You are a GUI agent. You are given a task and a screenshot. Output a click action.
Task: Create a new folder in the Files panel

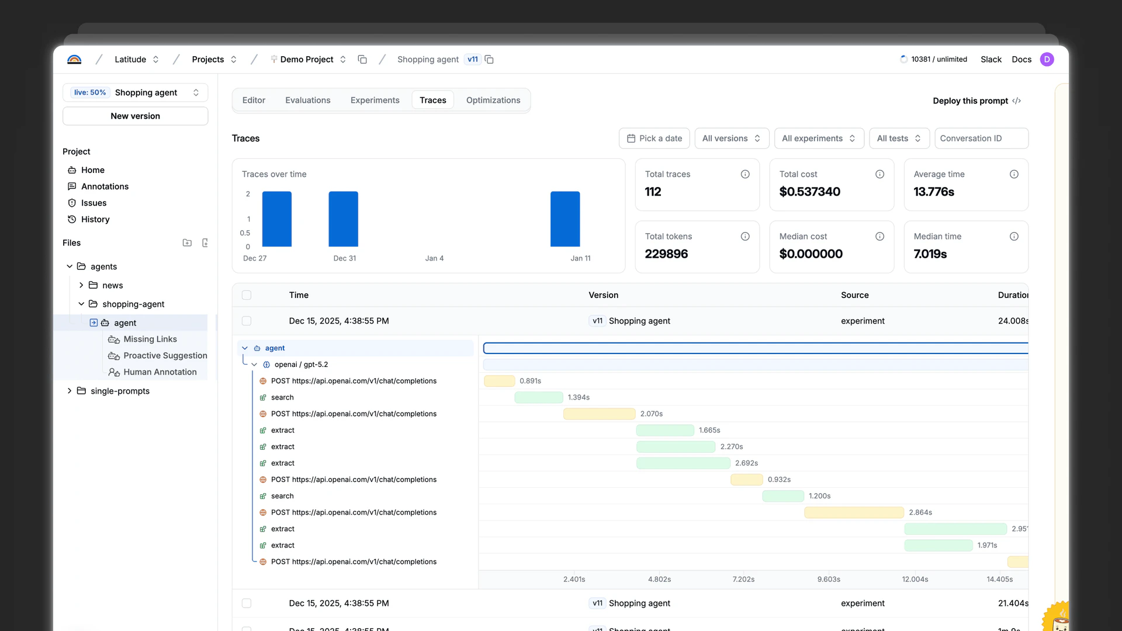(x=187, y=242)
